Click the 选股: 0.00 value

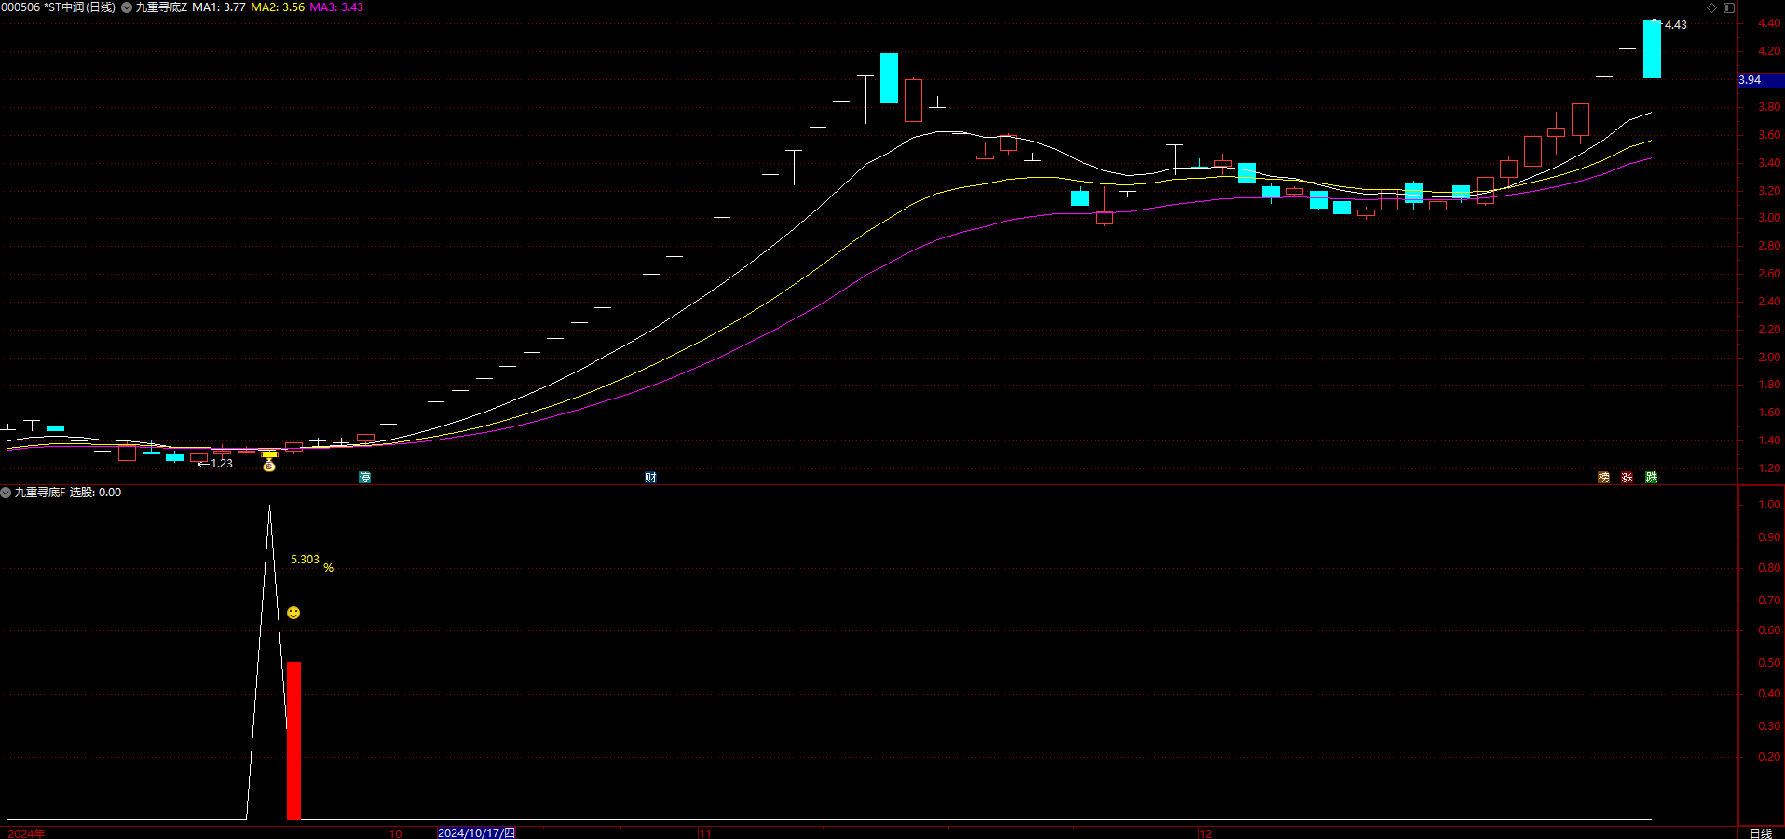[95, 493]
